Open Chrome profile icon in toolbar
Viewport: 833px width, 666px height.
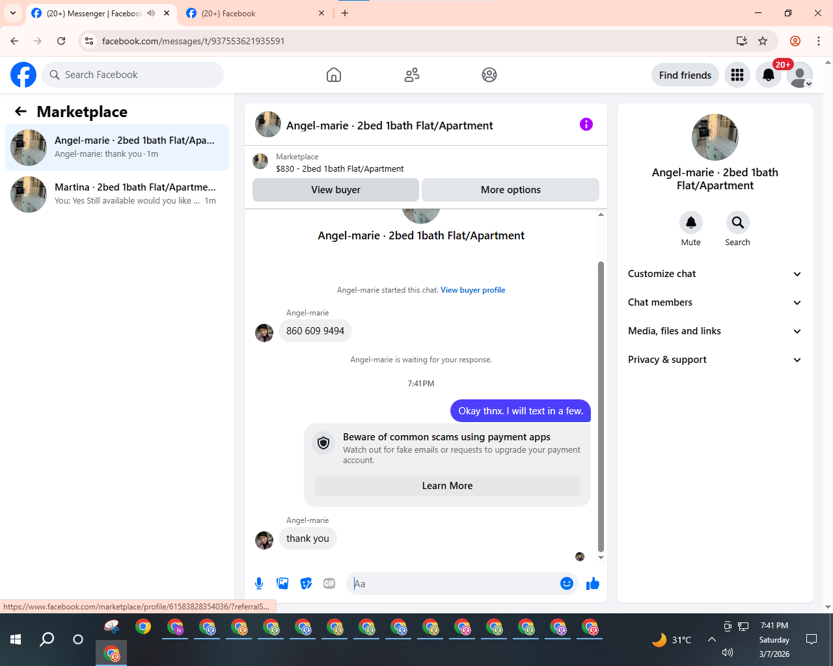(x=795, y=41)
